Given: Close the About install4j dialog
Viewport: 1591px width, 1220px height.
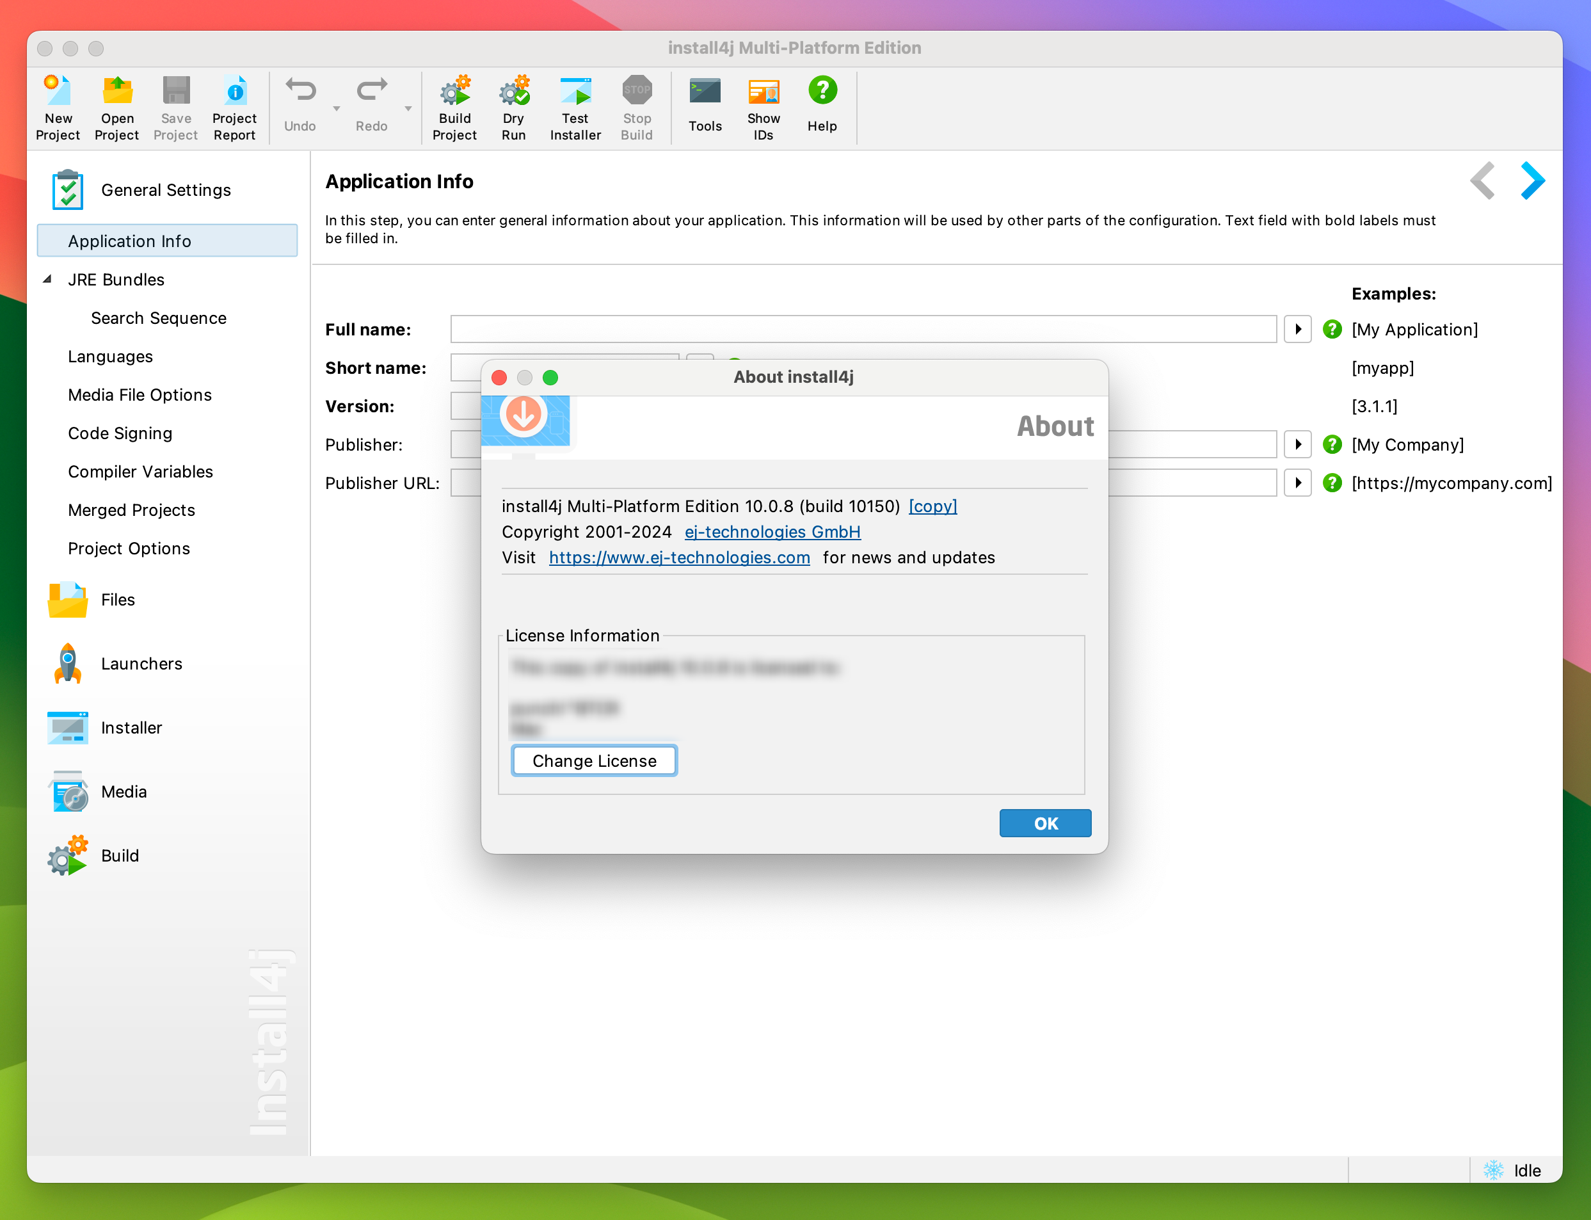Looking at the screenshot, I should [500, 378].
